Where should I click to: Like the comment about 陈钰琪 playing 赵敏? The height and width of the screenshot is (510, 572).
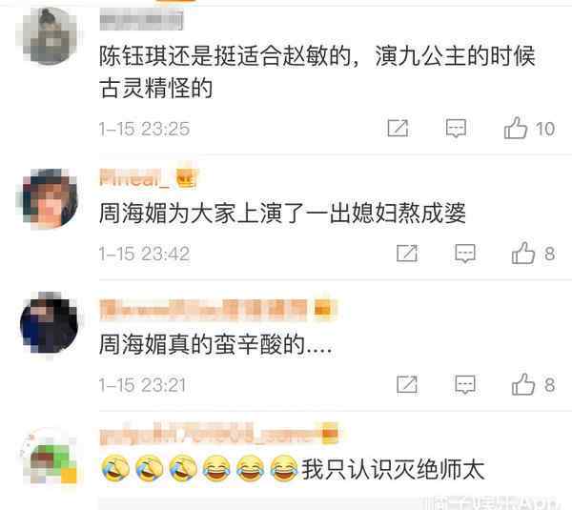[516, 128]
